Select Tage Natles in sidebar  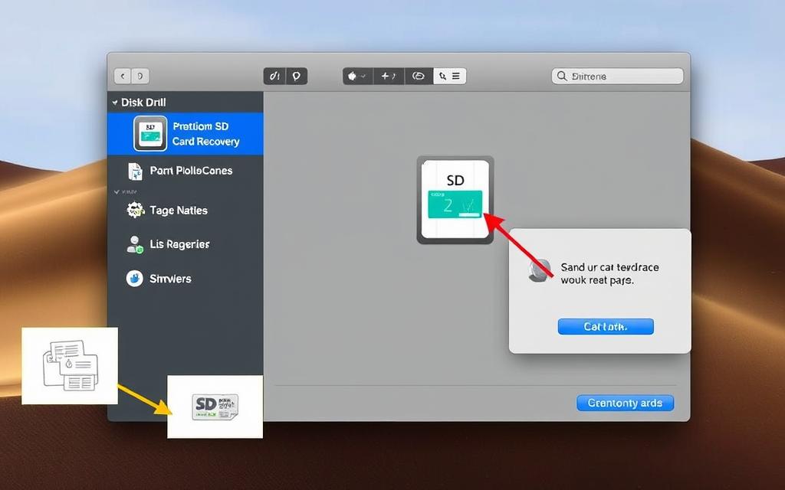click(x=186, y=211)
